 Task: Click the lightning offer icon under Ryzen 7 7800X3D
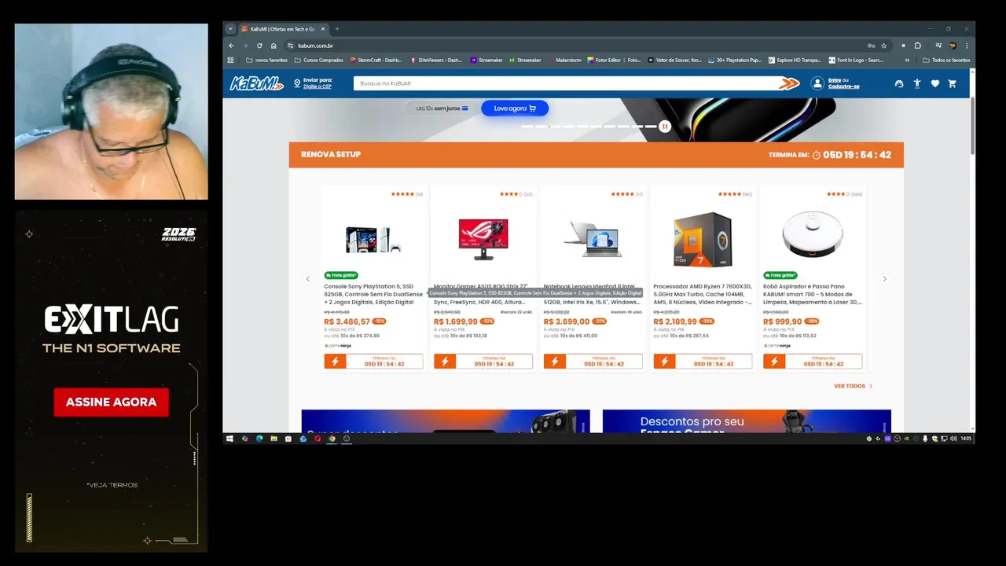pyautogui.click(x=664, y=362)
